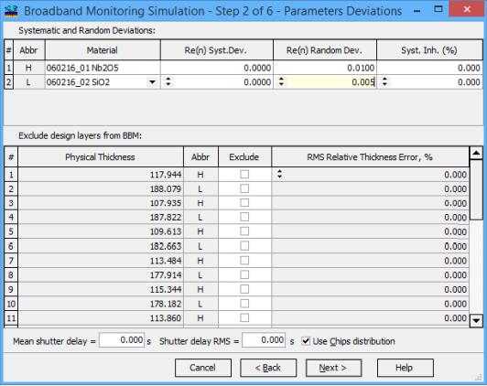Click the application icon in the title bar

tap(12, 11)
